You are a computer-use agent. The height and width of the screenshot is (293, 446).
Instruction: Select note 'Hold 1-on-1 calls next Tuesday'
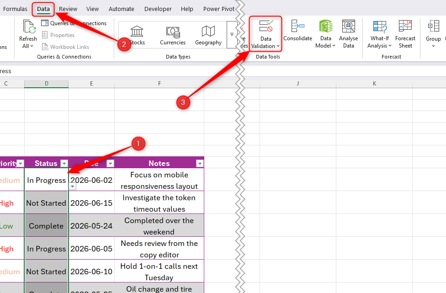pos(159,271)
